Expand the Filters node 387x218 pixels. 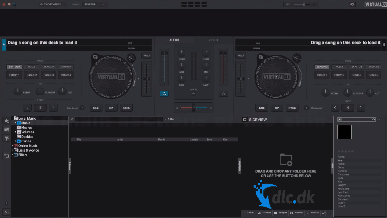[12, 155]
